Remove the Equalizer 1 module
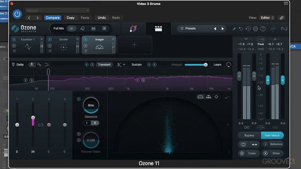 tap(42, 39)
